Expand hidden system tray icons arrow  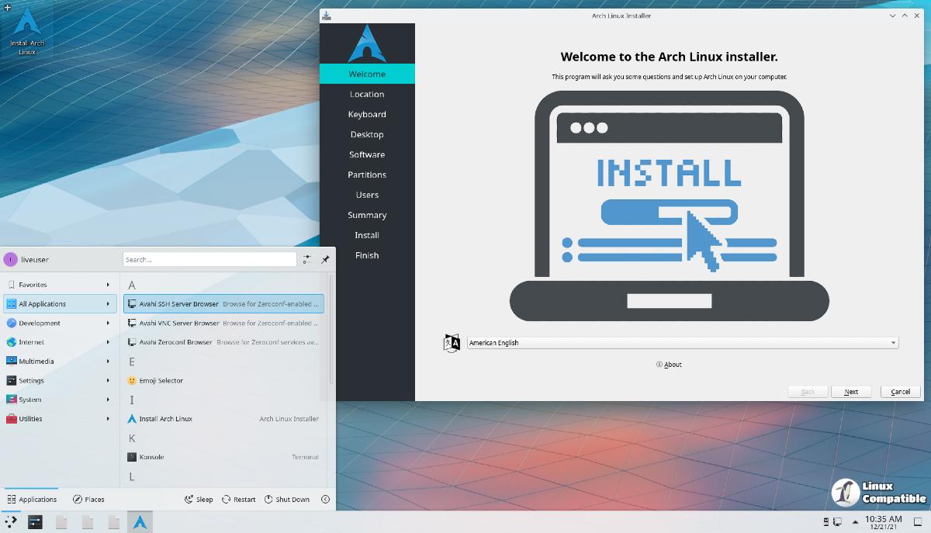pyautogui.click(x=855, y=522)
